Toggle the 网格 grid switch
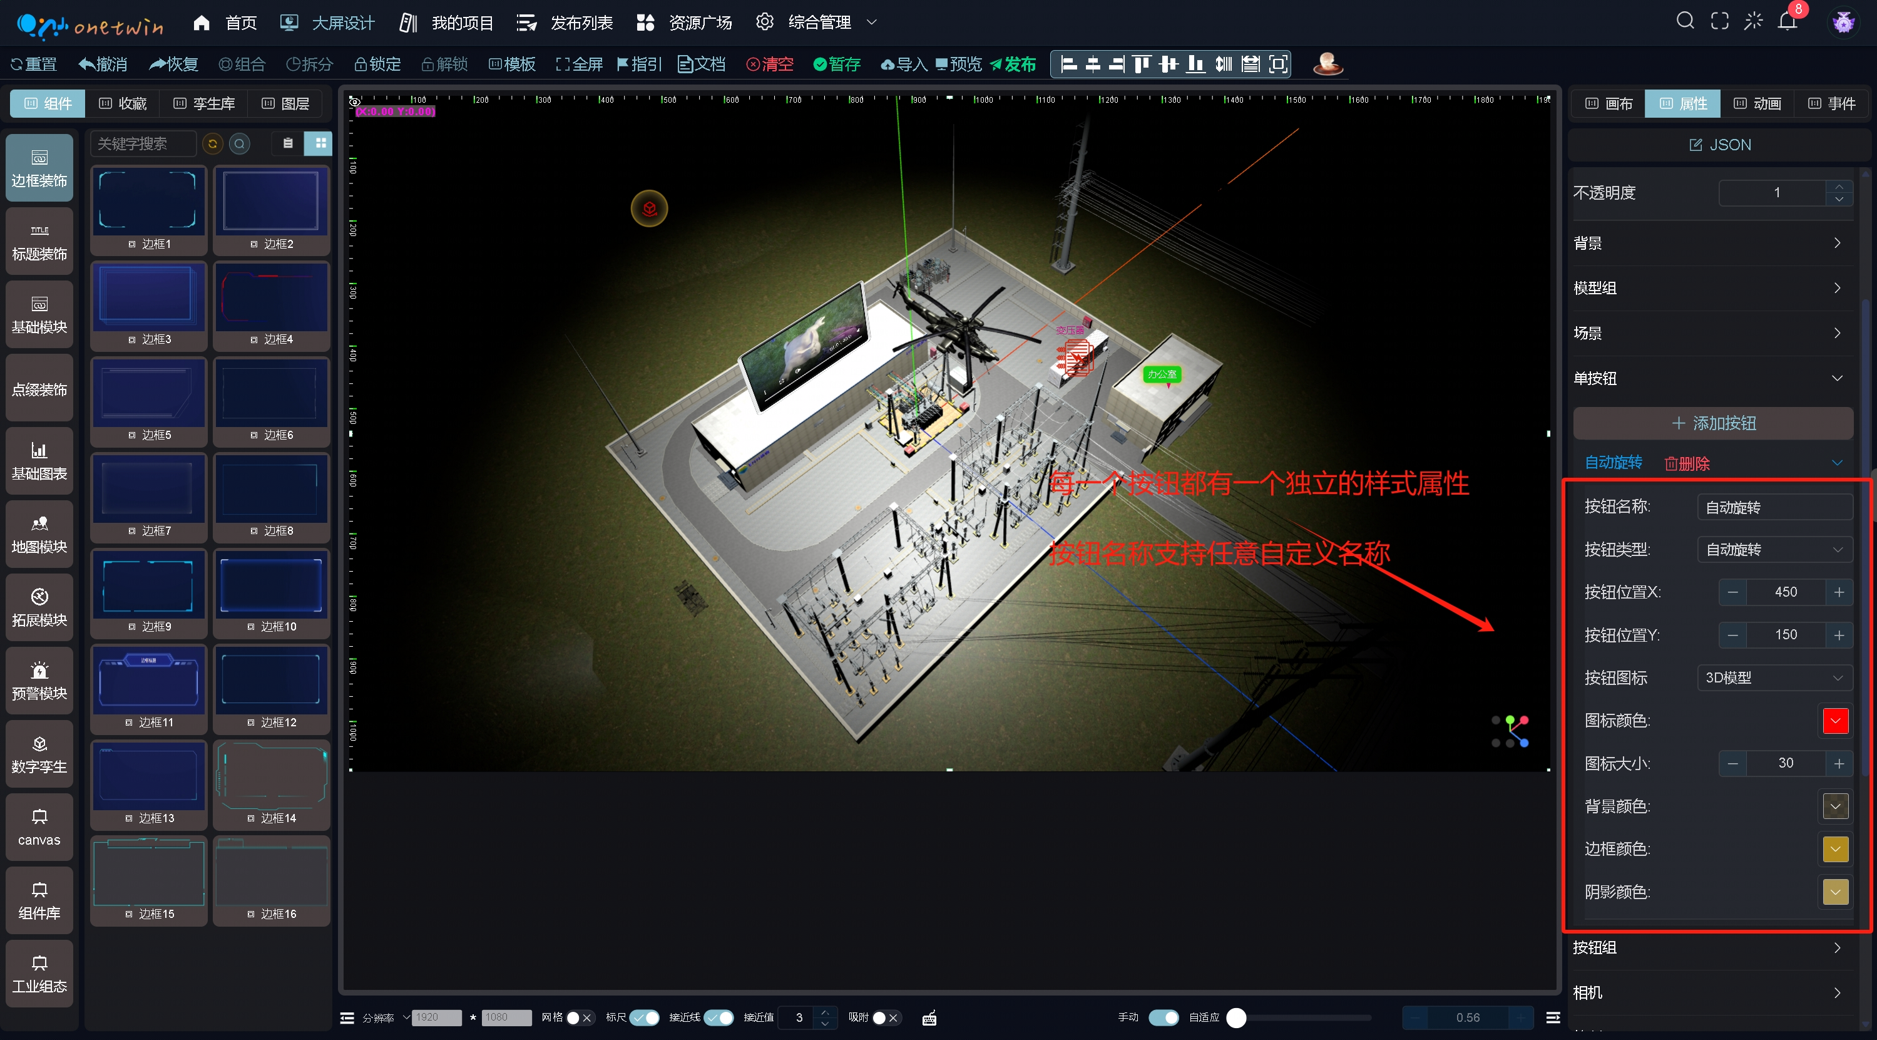 tap(580, 1018)
